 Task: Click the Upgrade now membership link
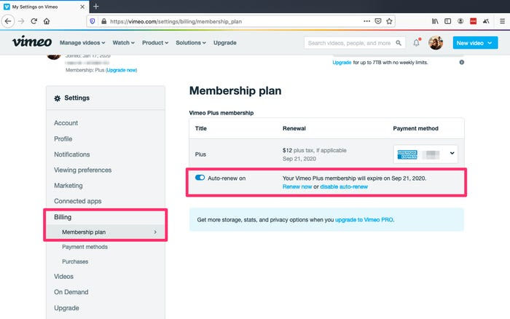click(122, 70)
